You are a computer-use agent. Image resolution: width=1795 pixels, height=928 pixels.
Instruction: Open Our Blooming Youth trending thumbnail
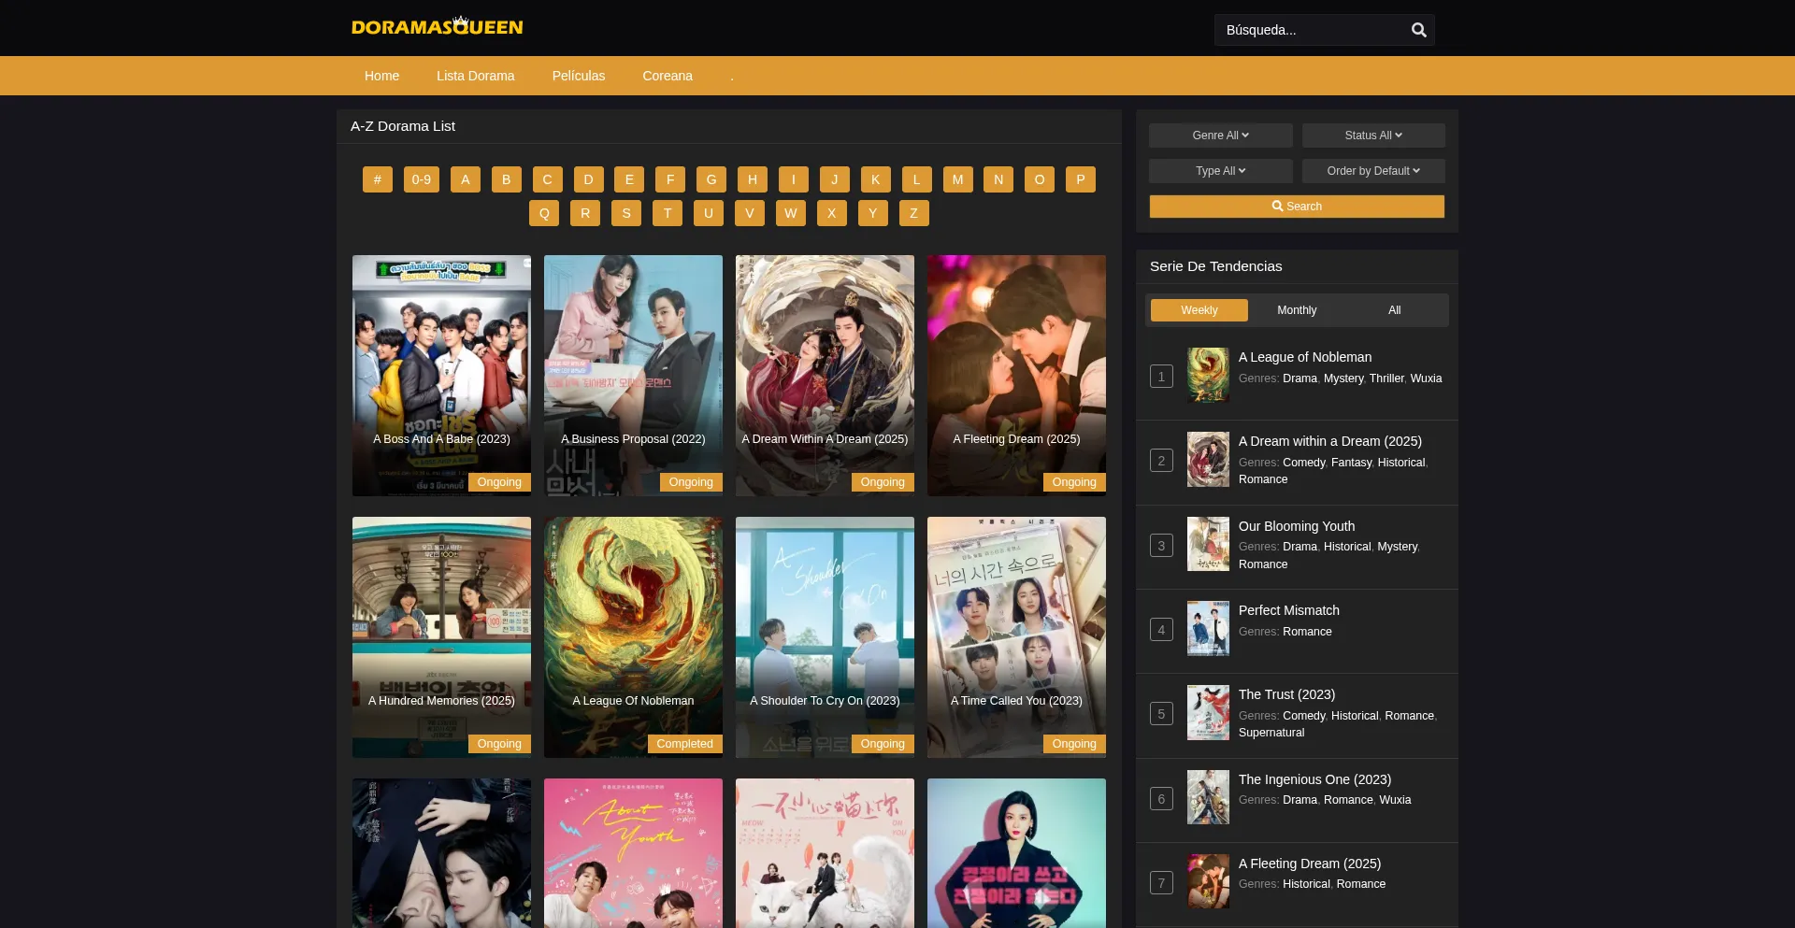(1208, 544)
